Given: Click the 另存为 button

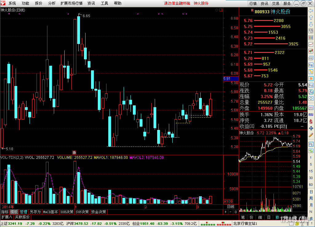Looking at the screenshot, I should pos(35,212).
